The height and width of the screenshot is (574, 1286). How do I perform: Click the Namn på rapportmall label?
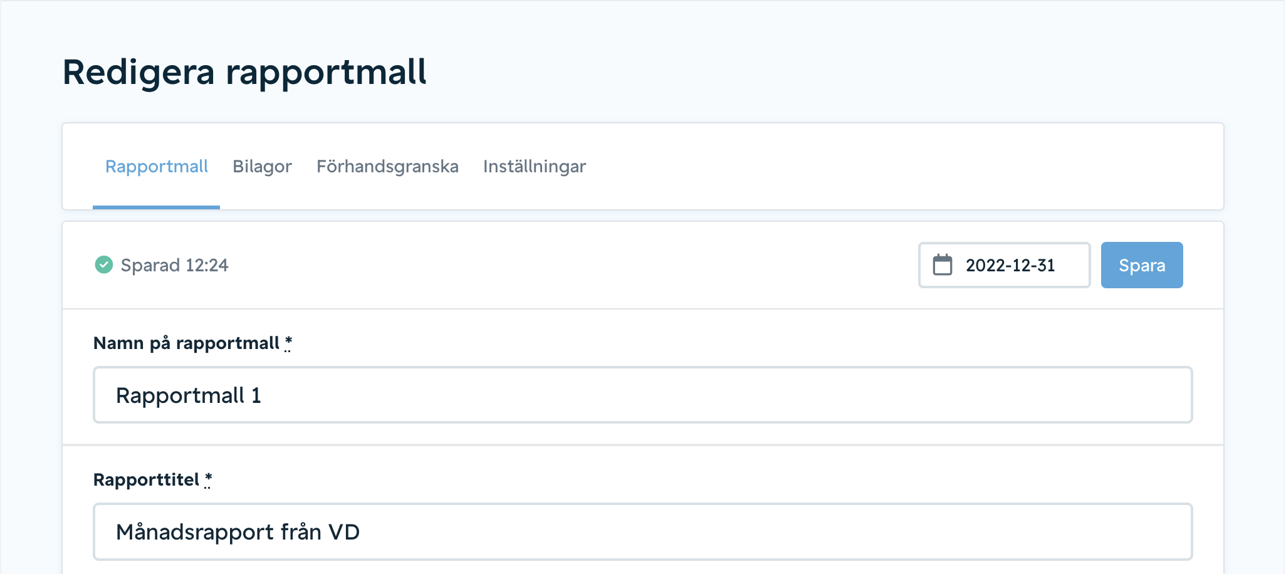pos(186,343)
